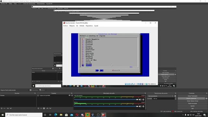Open OBS Editar menu
The width and height of the screenshot is (208, 117).
pyautogui.click(x=10, y=4)
